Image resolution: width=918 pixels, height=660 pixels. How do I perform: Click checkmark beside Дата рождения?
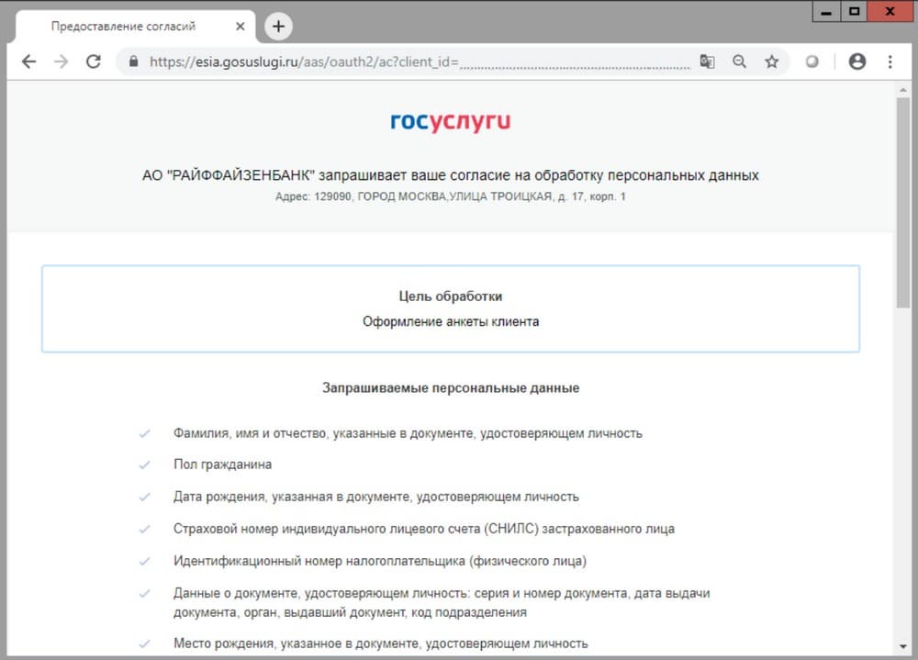coord(145,498)
